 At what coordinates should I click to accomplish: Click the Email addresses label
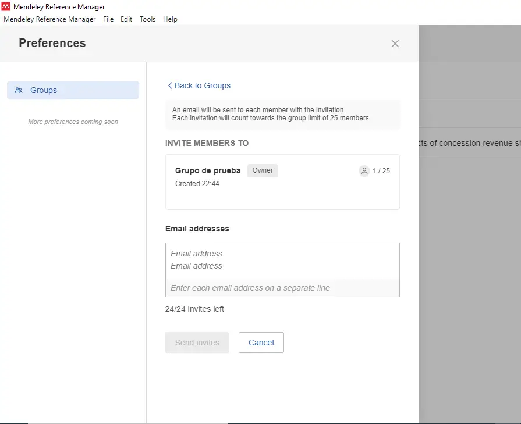pos(197,229)
